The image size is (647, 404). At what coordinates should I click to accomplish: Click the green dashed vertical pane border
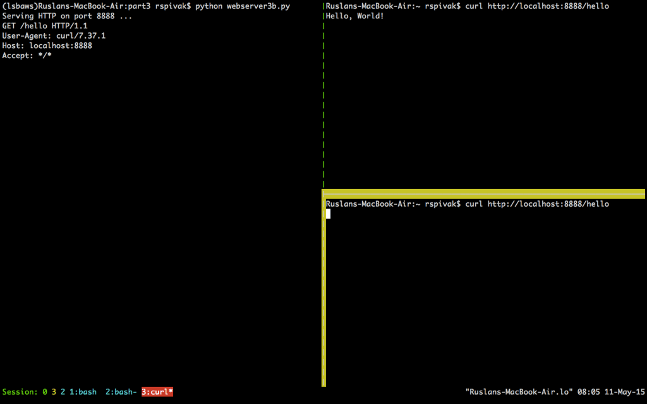323,95
